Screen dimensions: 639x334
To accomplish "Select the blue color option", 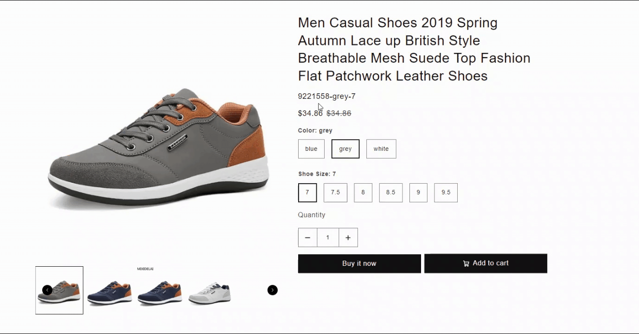I will 311,149.
